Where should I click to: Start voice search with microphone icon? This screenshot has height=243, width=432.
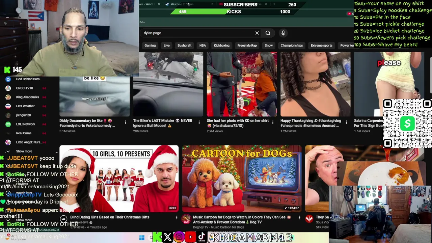[283, 33]
